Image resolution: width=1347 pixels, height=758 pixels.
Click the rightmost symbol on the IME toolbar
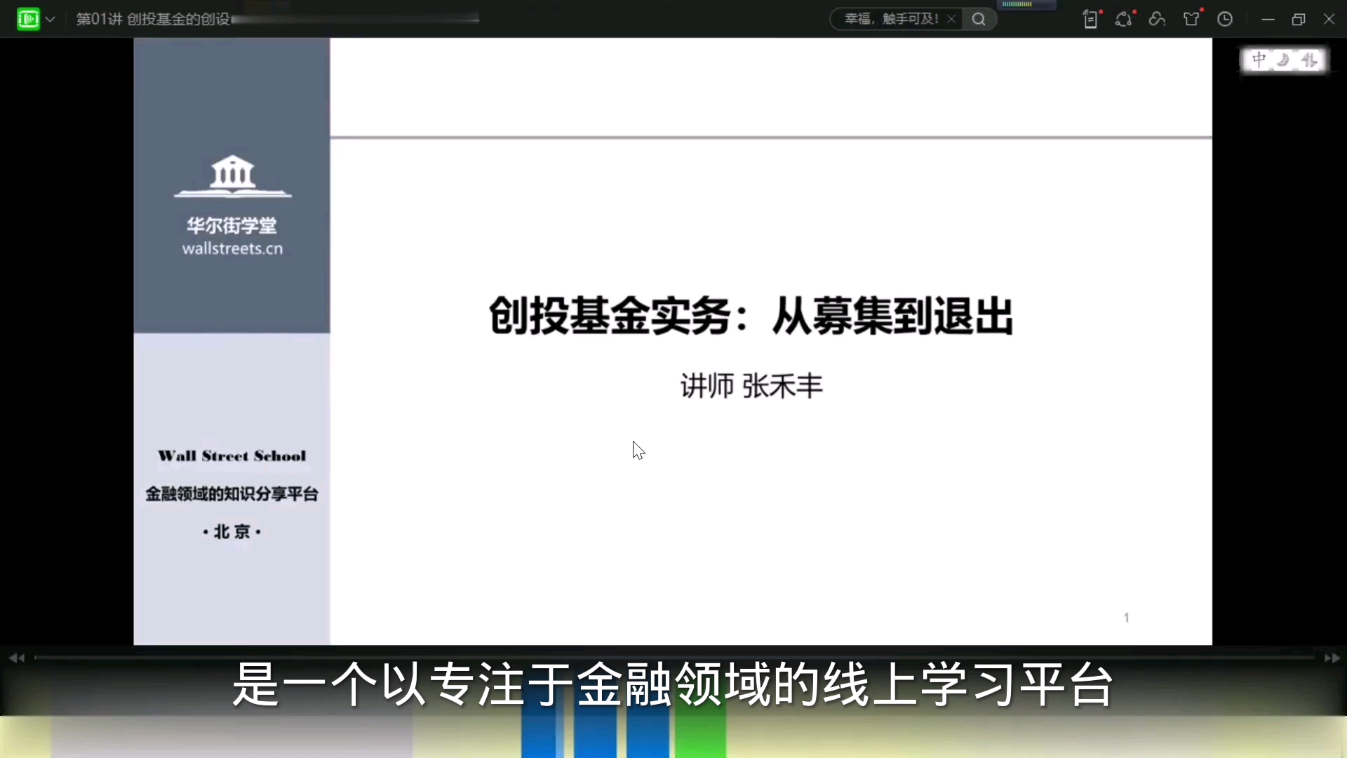click(x=1309, y=60)
